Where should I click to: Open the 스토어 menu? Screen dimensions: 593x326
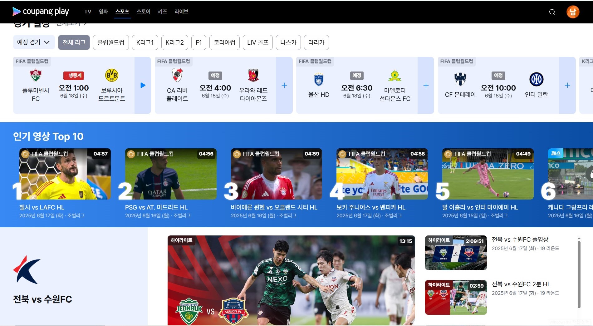144,12
